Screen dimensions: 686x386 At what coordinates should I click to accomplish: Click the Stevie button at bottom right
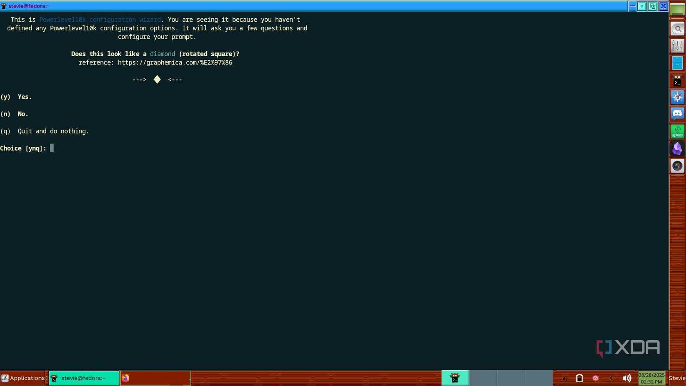pos(677,378)
